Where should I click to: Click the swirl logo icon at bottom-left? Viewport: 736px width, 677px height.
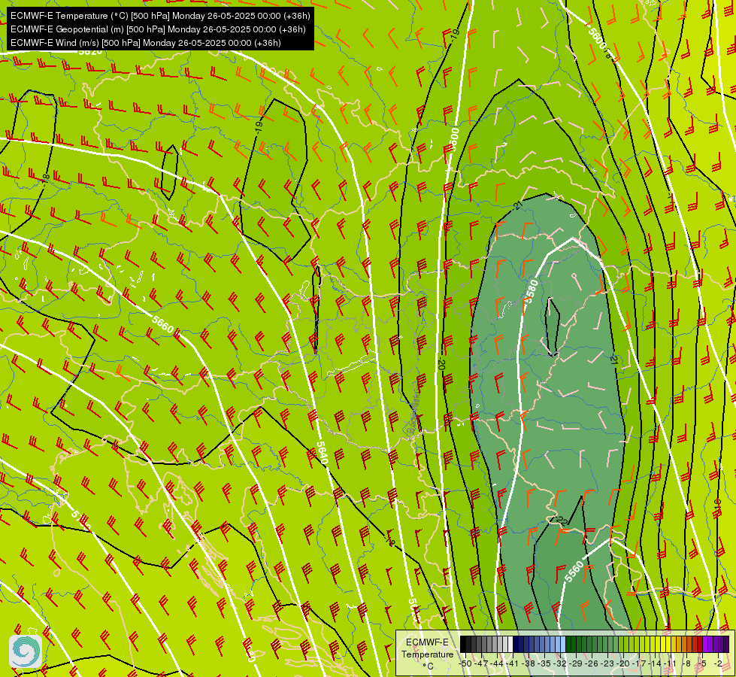tap(26, 651)
